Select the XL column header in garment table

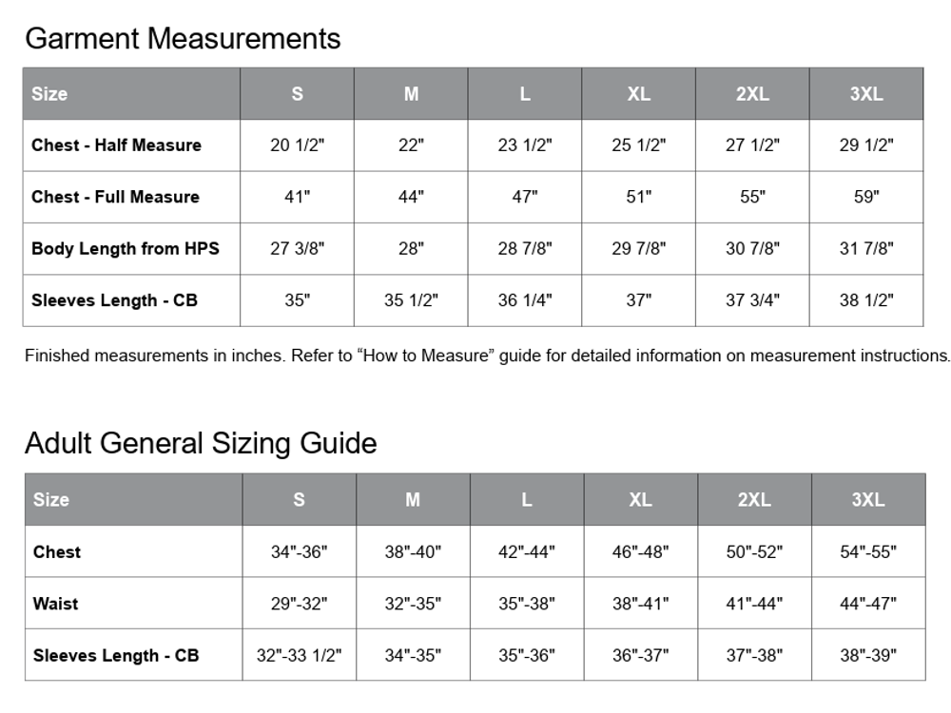click(639, 94)
